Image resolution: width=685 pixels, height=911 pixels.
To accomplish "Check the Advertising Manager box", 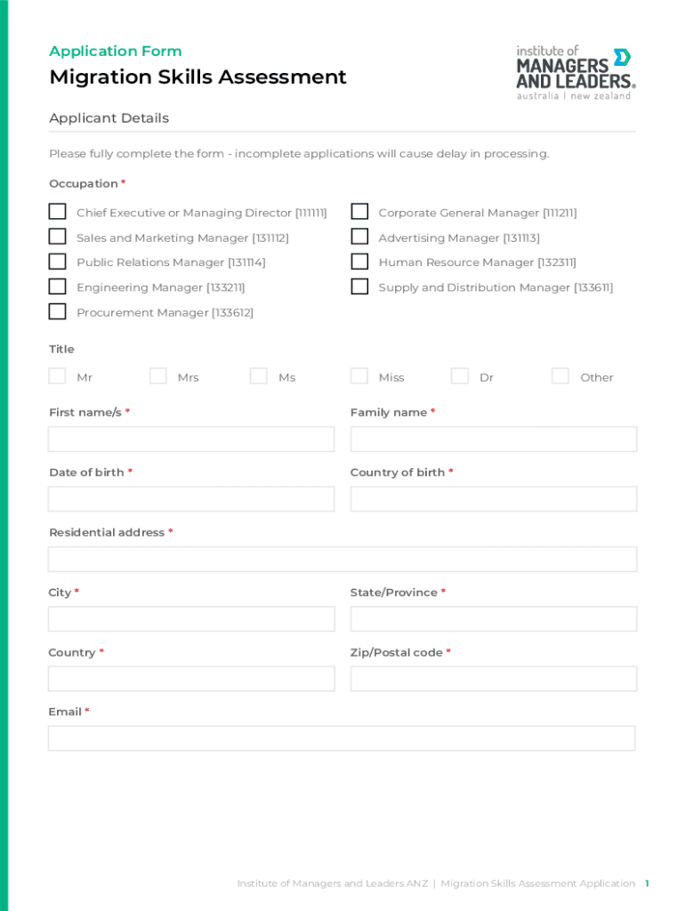I will [x=359, y=237].
